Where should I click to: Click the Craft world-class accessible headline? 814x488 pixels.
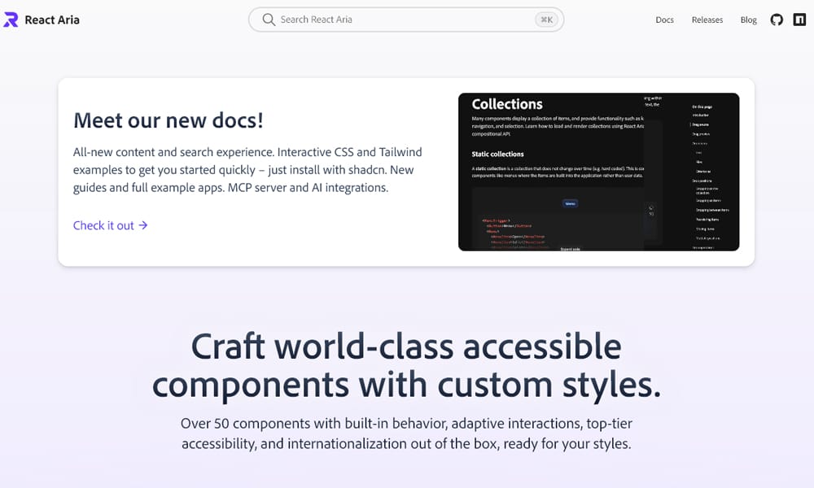[x=406, y=366]
